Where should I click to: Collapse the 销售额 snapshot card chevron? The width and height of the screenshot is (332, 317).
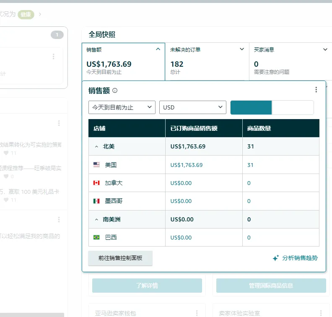point(158,49)
